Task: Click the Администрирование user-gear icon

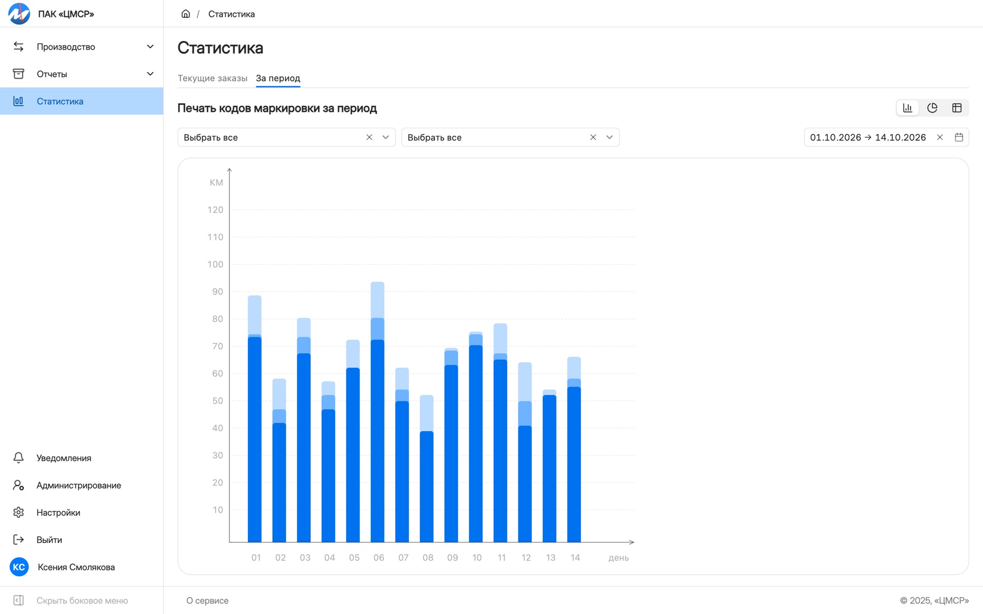Action: click(19, 485)
